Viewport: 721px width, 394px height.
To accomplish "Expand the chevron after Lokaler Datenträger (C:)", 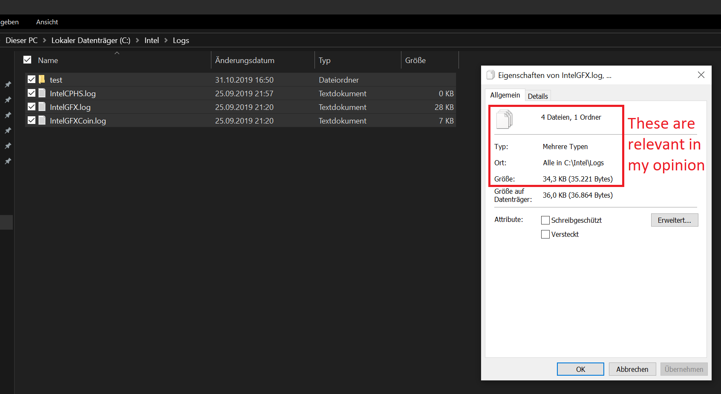I will [x=137, y=40].
